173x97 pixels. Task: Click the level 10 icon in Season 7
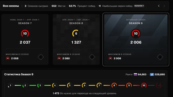(25, 33)
